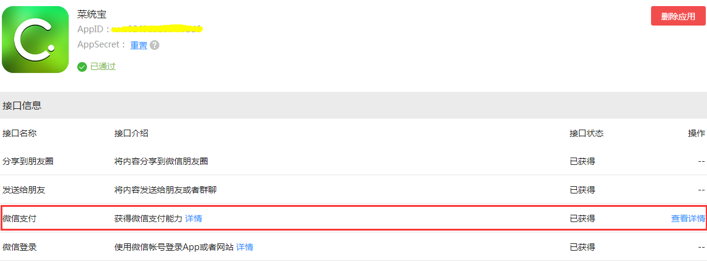
Task: Open 详情 link for 微信支付
Action: tap(193, 218)
